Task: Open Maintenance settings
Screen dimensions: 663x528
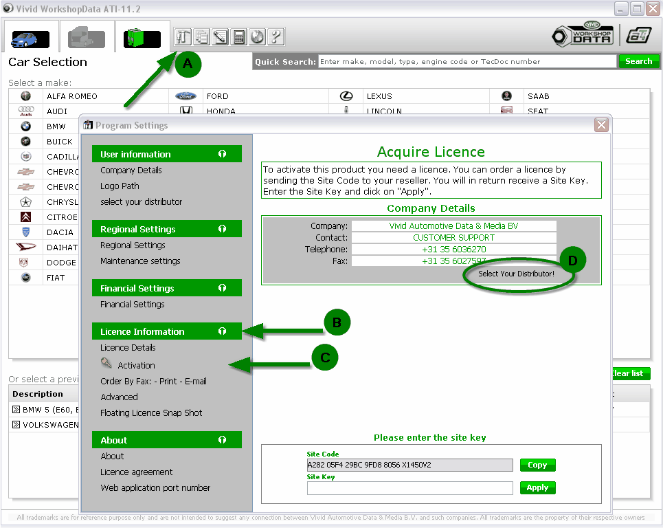Action: click(x=140, y=261)
